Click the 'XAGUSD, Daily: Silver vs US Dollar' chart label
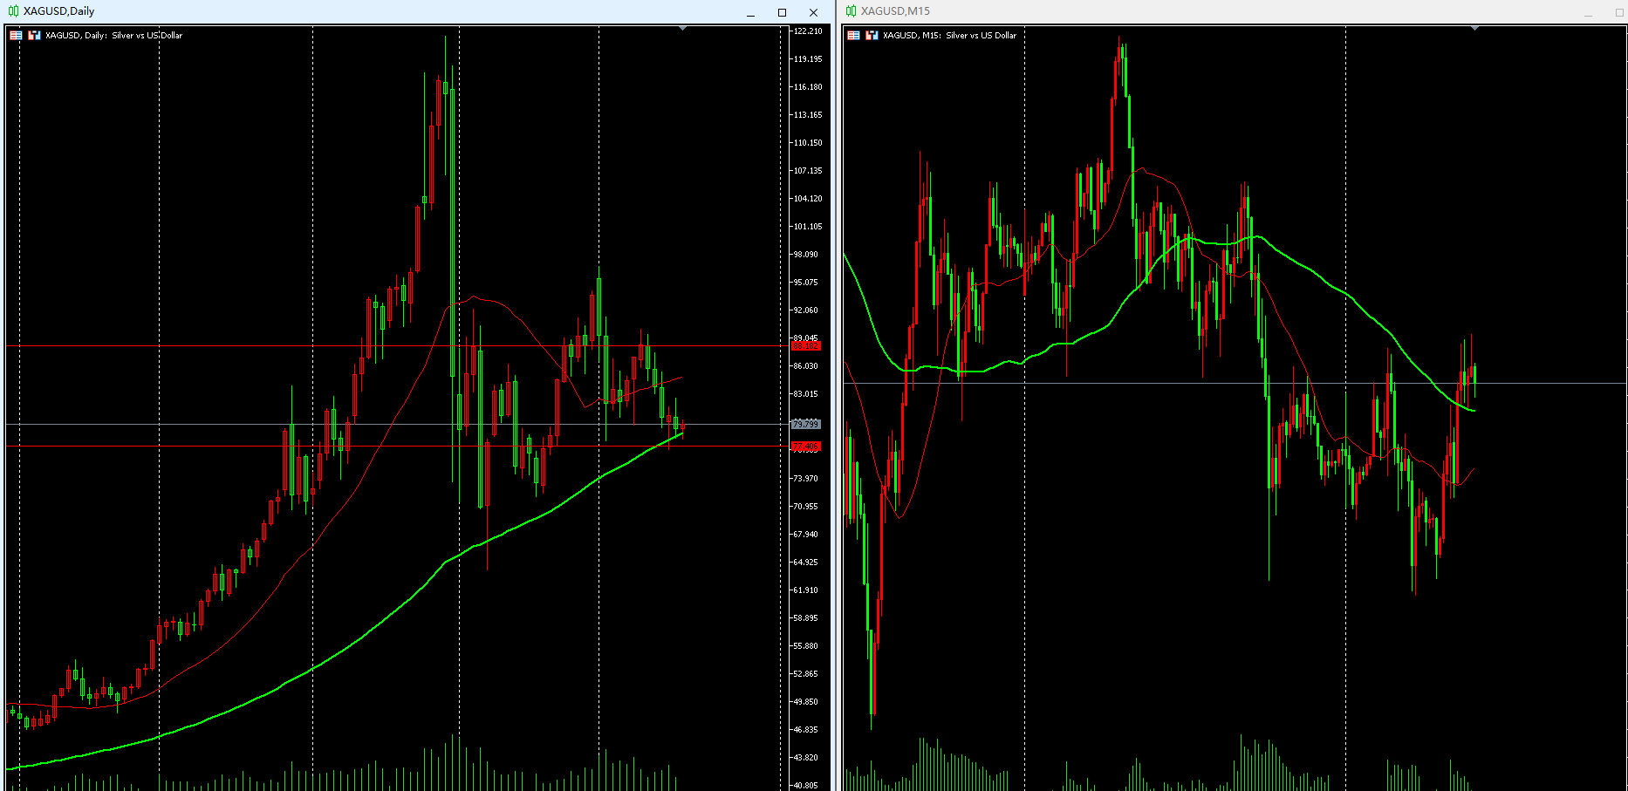The height and width of the screenshot is (791, 1628). point(113,36)
